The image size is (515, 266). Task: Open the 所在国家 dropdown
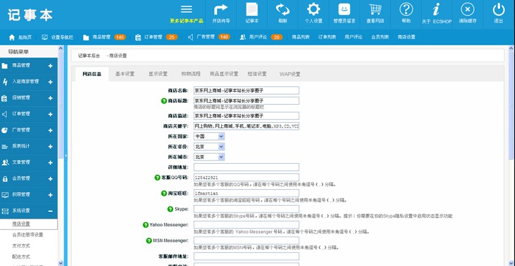(209, 136)
